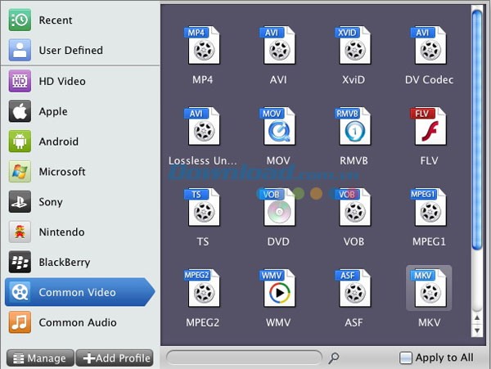Pick the ASF format icon
The height and width of the screenshot is (369, 491).
tap(354, 288)
